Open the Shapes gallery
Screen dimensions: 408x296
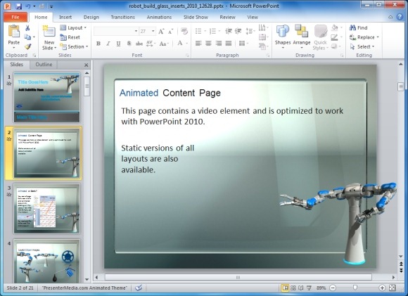[x=283, y=37]
